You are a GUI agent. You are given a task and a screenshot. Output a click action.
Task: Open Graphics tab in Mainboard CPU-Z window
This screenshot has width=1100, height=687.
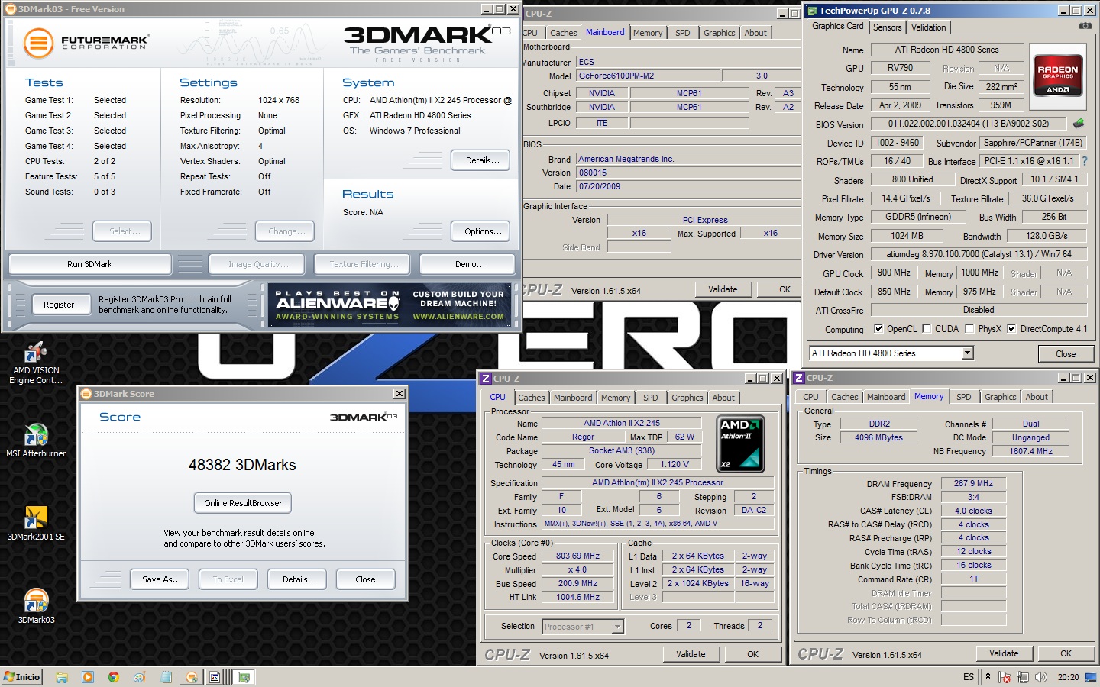click(720, 33)
